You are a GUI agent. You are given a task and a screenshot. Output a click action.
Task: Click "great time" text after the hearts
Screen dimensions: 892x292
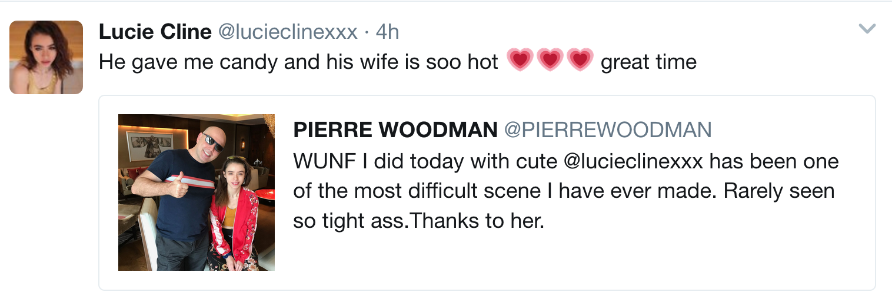648,61
